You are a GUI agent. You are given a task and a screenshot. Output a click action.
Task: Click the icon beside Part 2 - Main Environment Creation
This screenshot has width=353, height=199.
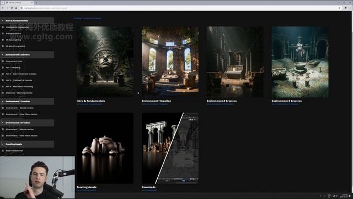pyautogui.click(x=3, y=74)
